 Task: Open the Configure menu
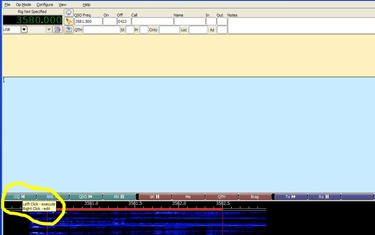[x=45, y=5]
